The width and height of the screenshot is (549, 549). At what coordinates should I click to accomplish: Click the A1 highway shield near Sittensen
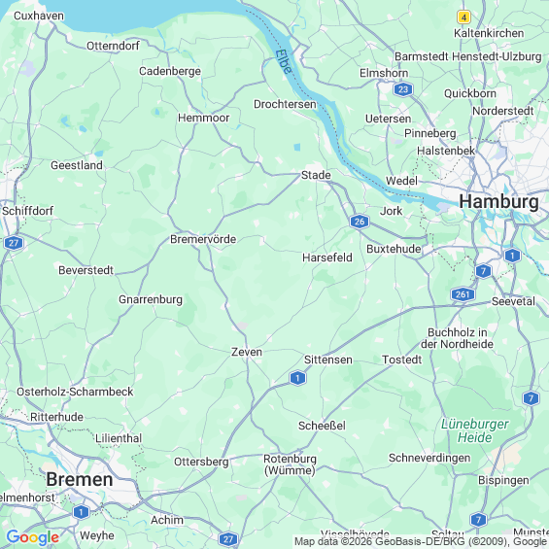coord(297,378)
